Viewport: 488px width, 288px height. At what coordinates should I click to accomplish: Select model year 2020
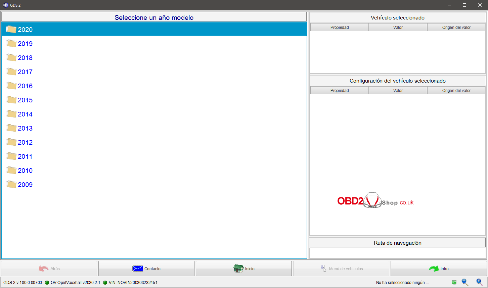(x=25, y=30)
